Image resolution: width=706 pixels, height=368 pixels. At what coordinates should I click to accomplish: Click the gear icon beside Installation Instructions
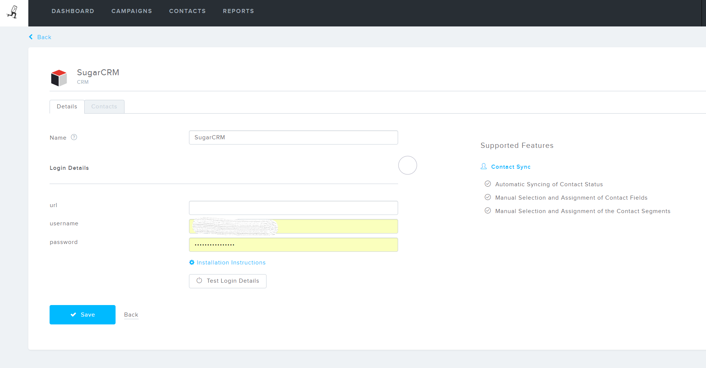tap(192, 262)
